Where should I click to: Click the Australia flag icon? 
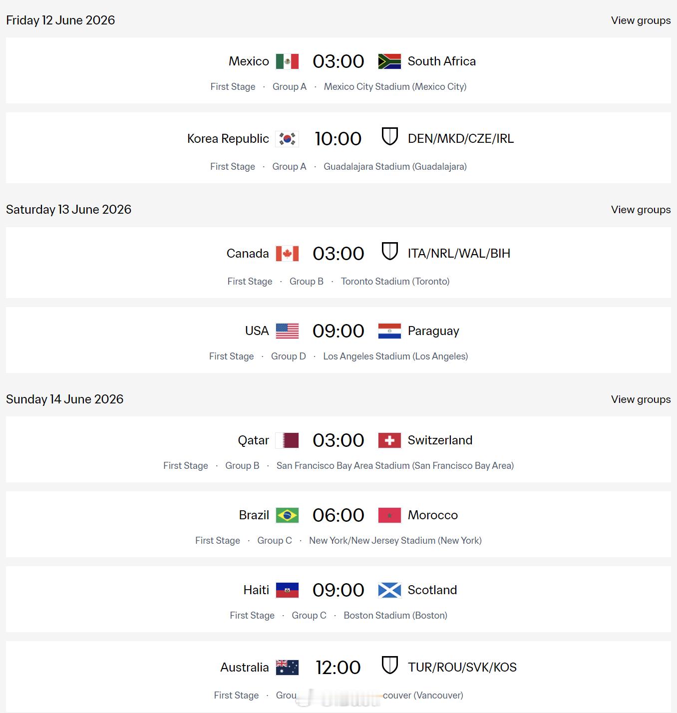pyautogui.click(x=287, y=668)
